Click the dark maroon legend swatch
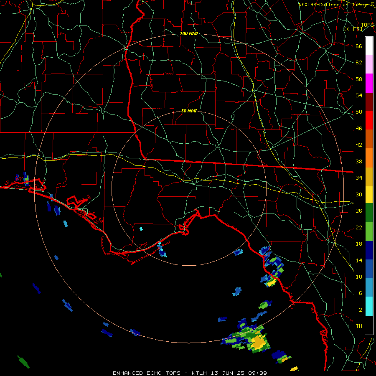This screenshot has width=376, height=376. [369, 102]
